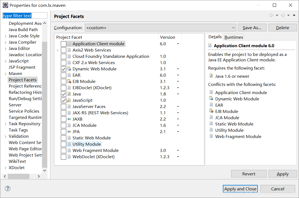The image size is (299, 198).
Task: Click the EJB Module facet icon in list
Action: [x=69, y=81]
